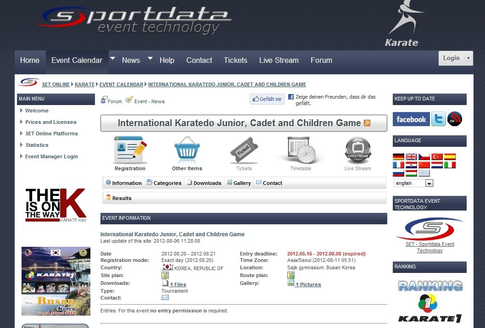Viewport: 485px width, 328px height.
Task: Open the Busan Korea Karate1 poster thumbnail
Action: click(x=56, y=281)
